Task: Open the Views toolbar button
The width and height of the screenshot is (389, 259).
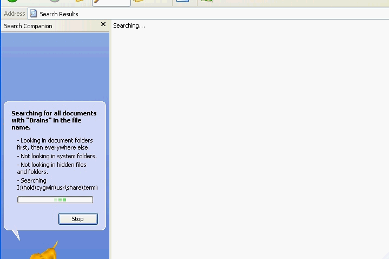Action: pyautogui.click(x=182, y=1)
